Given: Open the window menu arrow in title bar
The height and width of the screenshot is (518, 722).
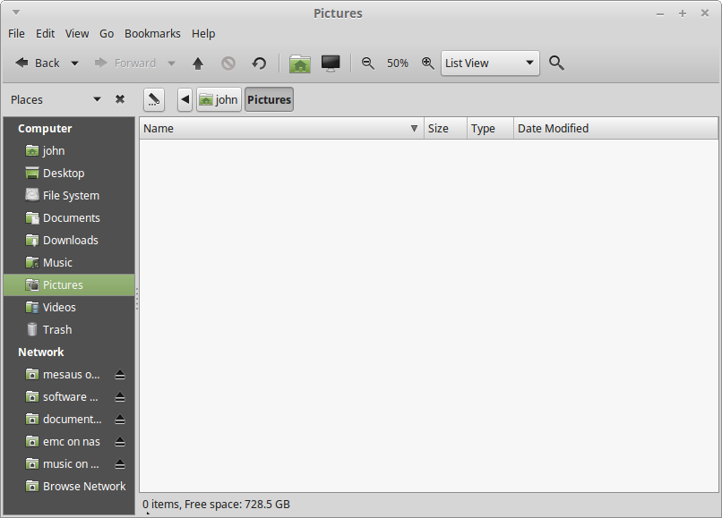Looking at the screenshot, I should pos(15,13).
